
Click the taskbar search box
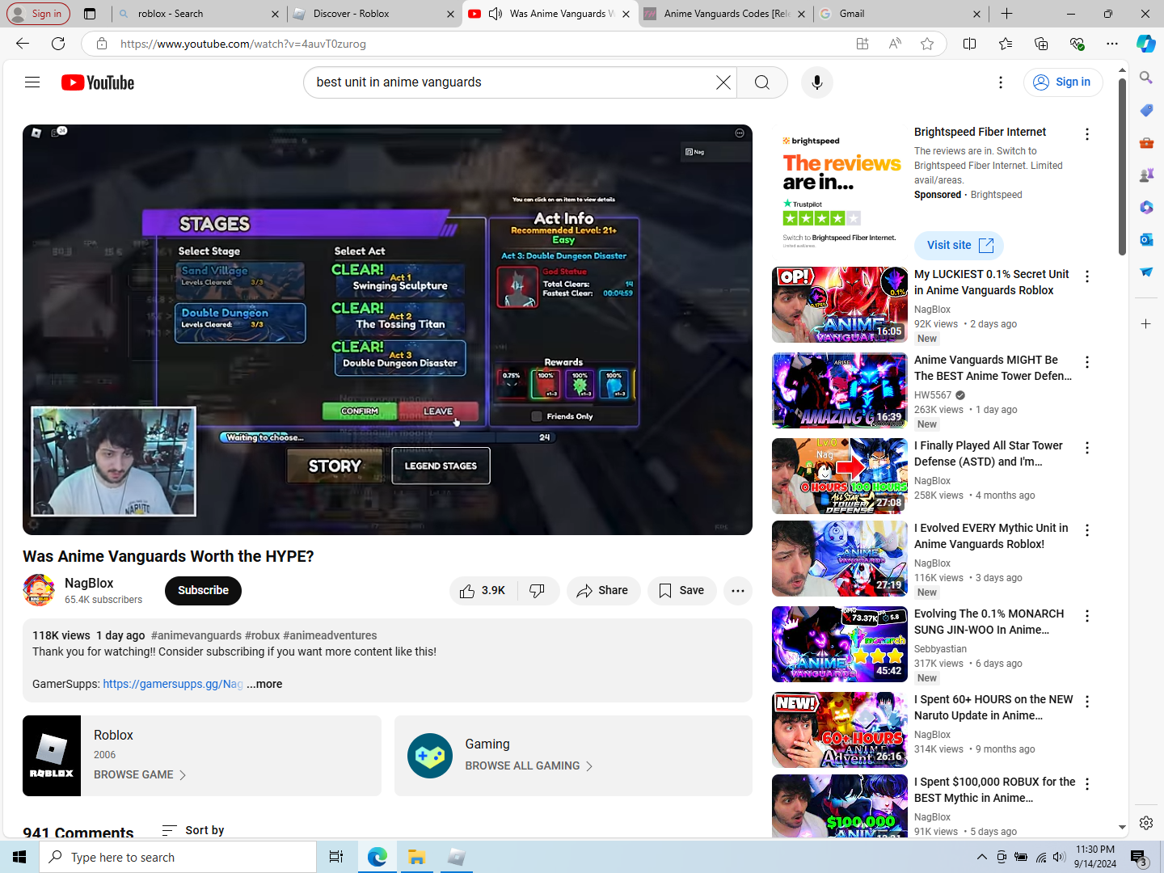point(178,857)
